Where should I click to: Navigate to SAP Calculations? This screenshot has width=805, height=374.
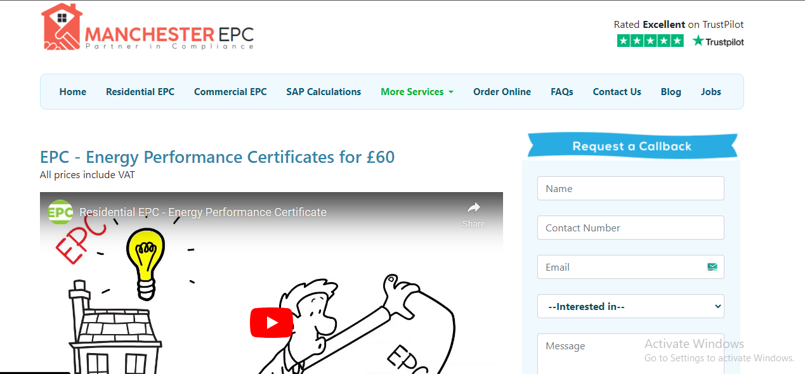point(324,92)
